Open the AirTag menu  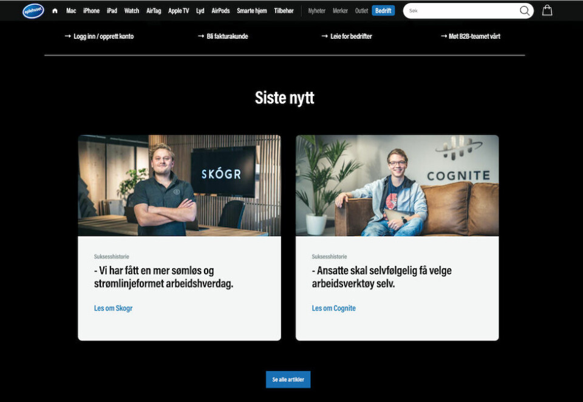[154, 11]
